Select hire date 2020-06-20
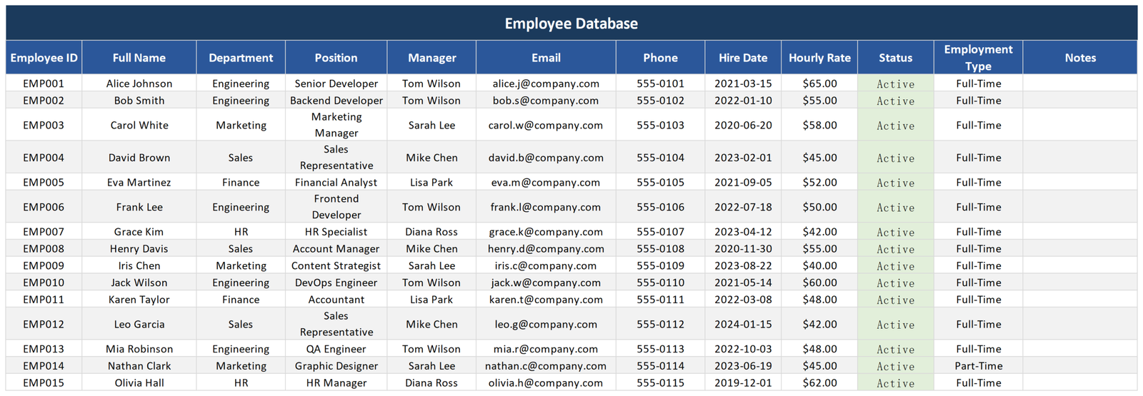This screenshot has height=396, width=1143. click(743, 125)
